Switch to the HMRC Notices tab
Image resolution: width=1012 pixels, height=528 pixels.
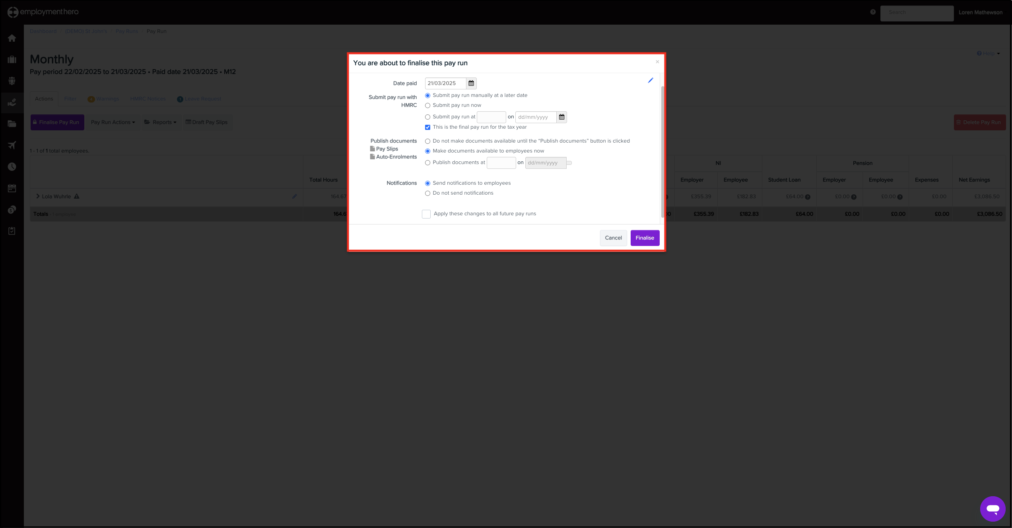click(x=148, y=99)
